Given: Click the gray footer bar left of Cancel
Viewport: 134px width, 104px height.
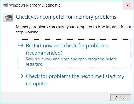Looking at the screenshot, I should click(55, 98).
